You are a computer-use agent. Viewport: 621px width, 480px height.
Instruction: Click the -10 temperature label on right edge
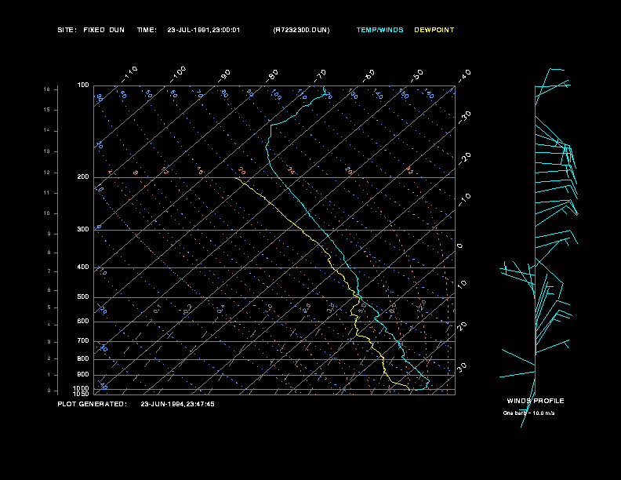(x=464, y=200)
